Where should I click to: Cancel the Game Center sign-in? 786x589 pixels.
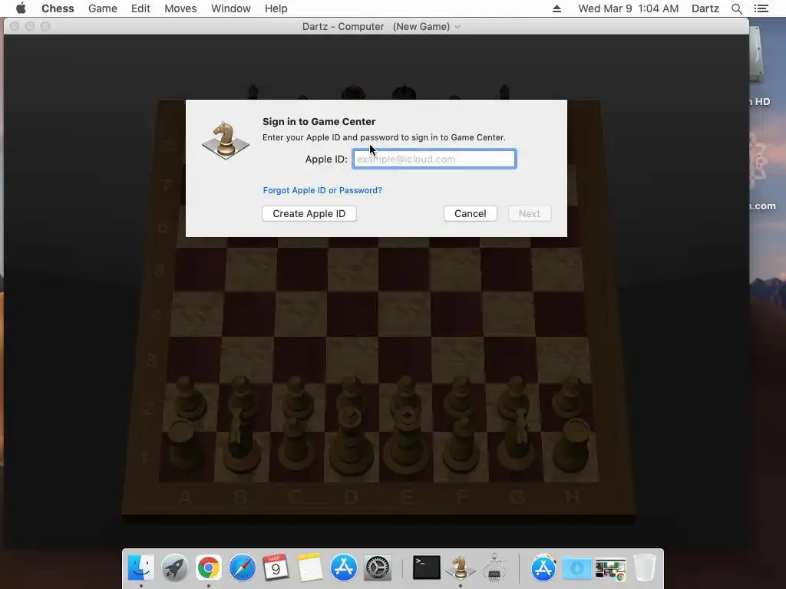point(471,213)
